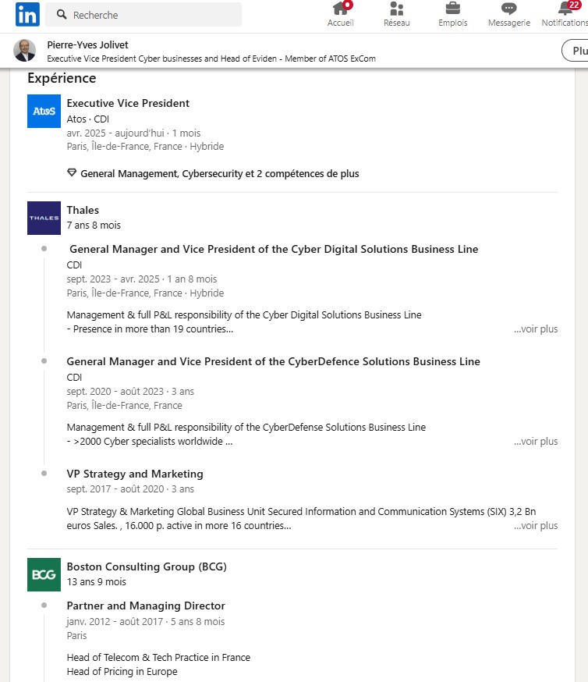Open the Plus button in profile header
The width and height of the screenshot is (588, 682).
click(x=576, y=51)
